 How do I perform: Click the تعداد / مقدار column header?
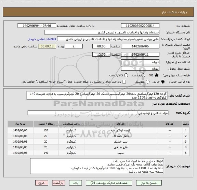tap(46, 124)
